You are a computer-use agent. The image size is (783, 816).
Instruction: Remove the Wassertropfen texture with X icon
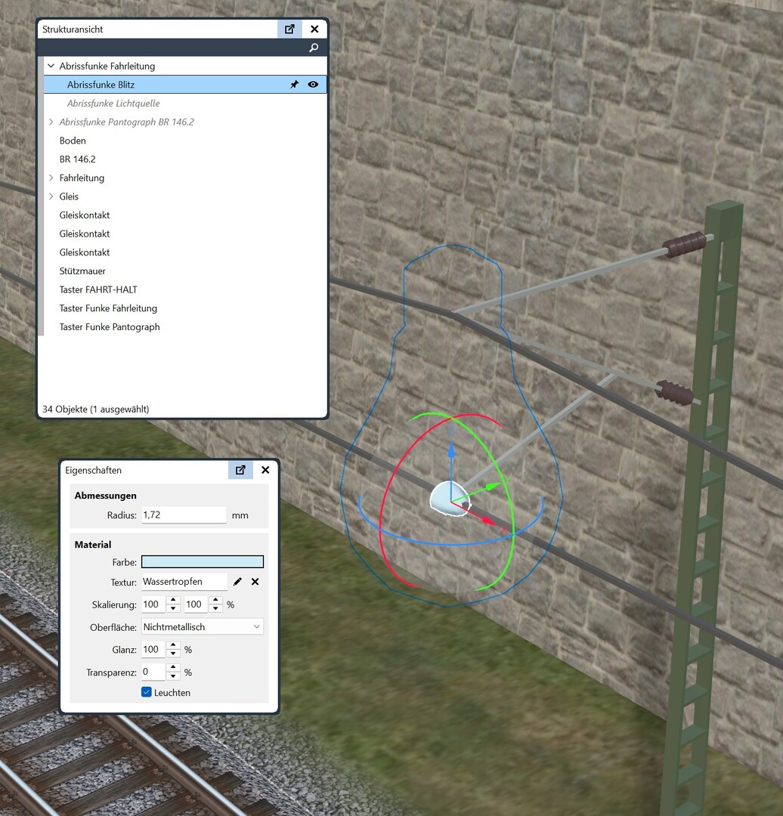point(255,582)
